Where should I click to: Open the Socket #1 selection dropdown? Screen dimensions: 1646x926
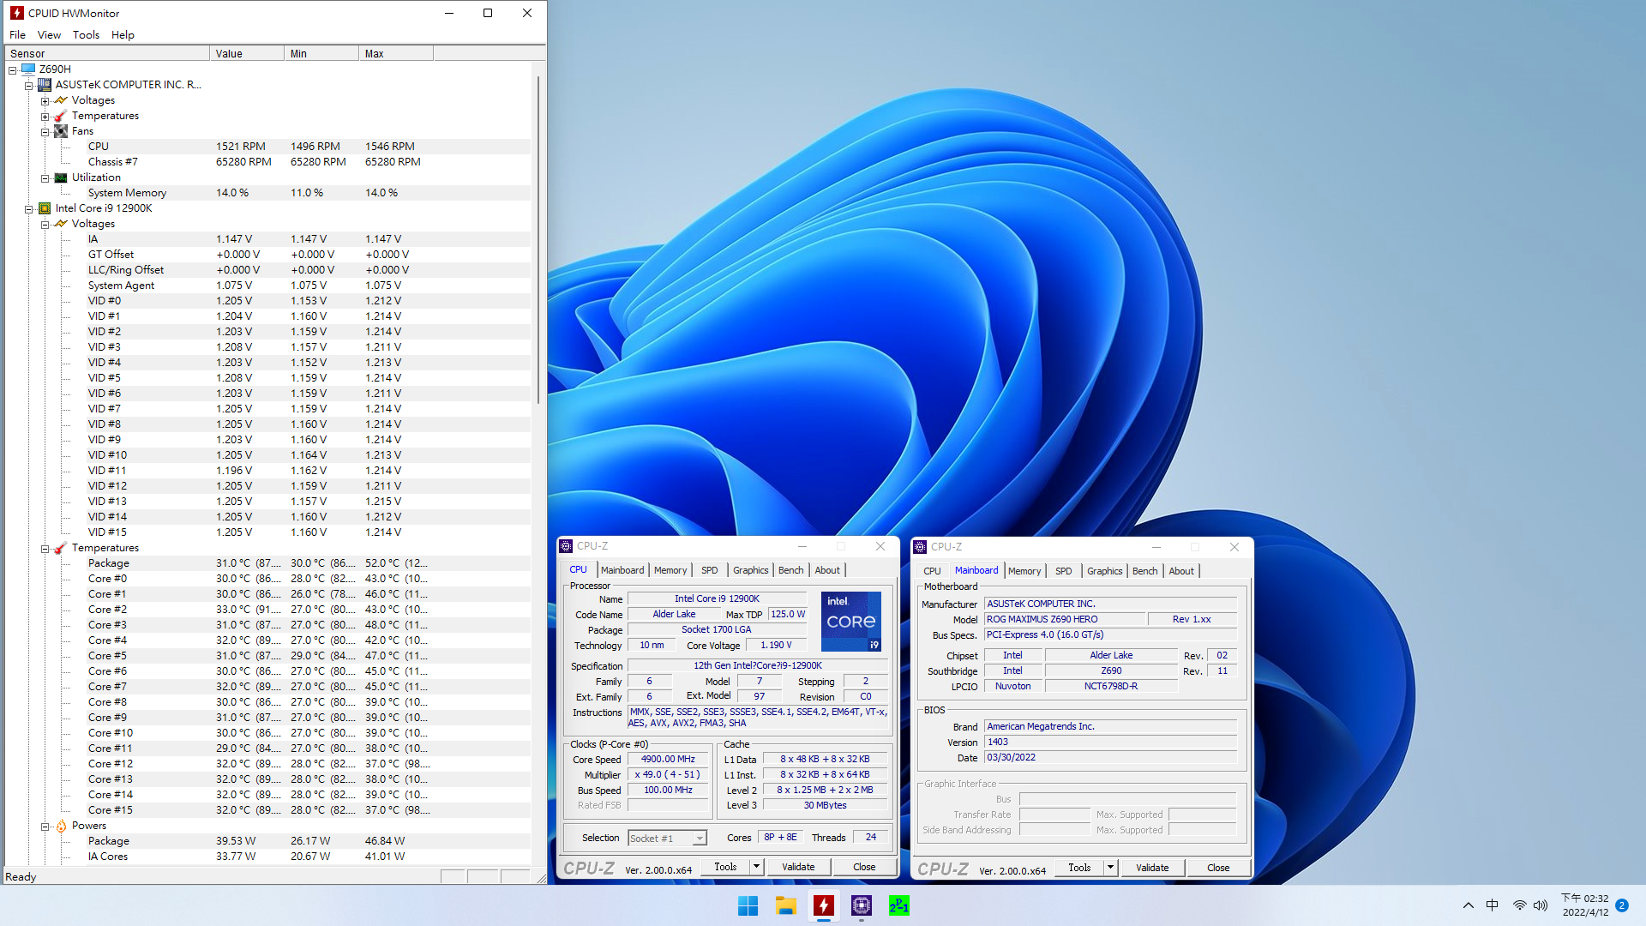[x=698, y=838]
